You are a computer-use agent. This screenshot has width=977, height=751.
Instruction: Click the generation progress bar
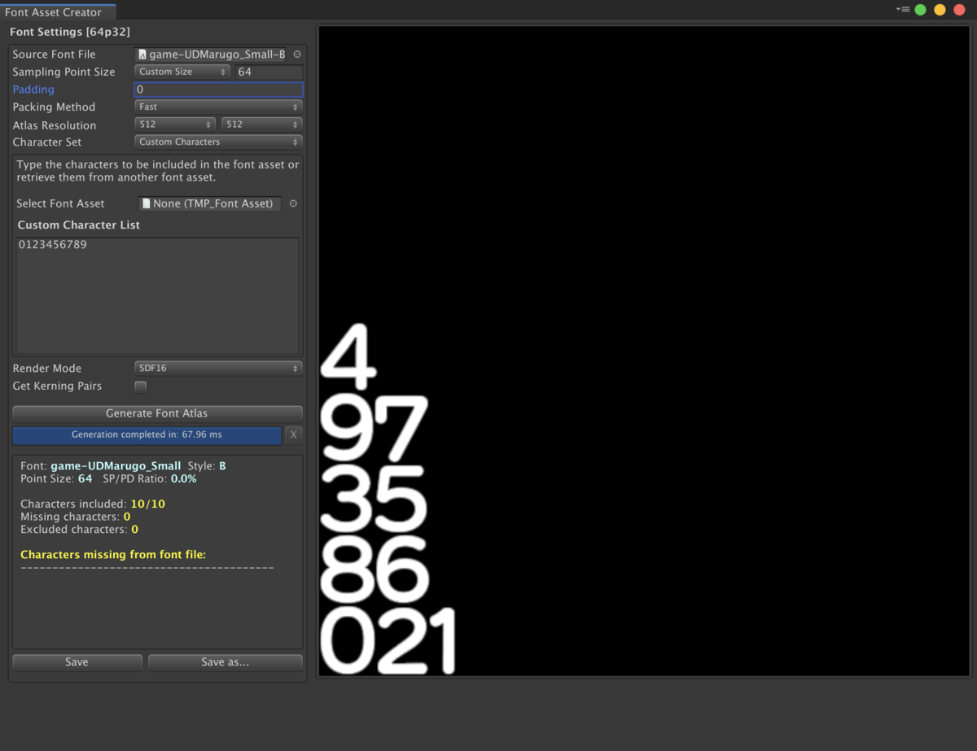(x=147, y=434)
